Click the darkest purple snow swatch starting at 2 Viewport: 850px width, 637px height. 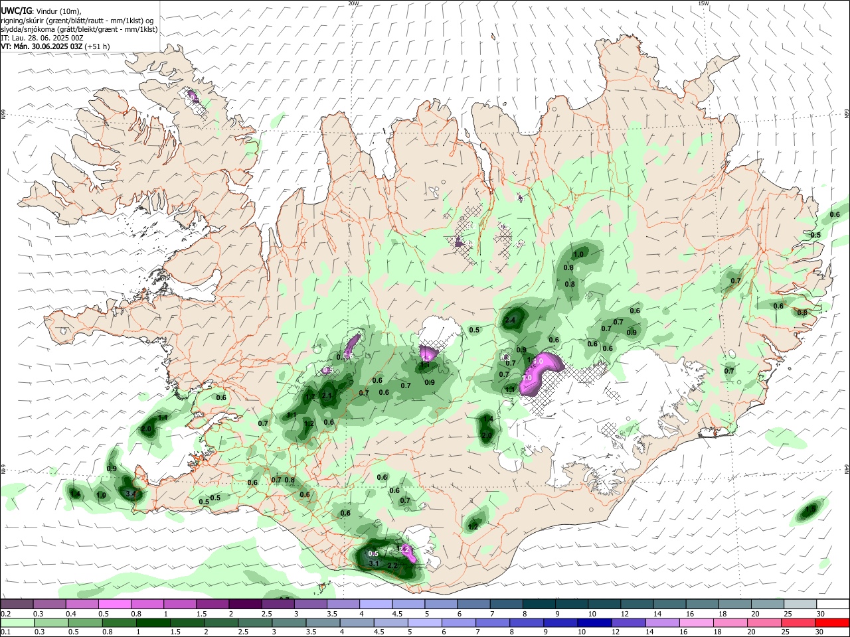coord(244,604)
